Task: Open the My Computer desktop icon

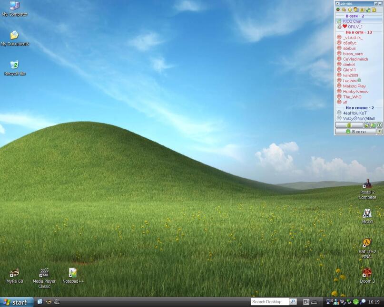Action: [14, 9]
